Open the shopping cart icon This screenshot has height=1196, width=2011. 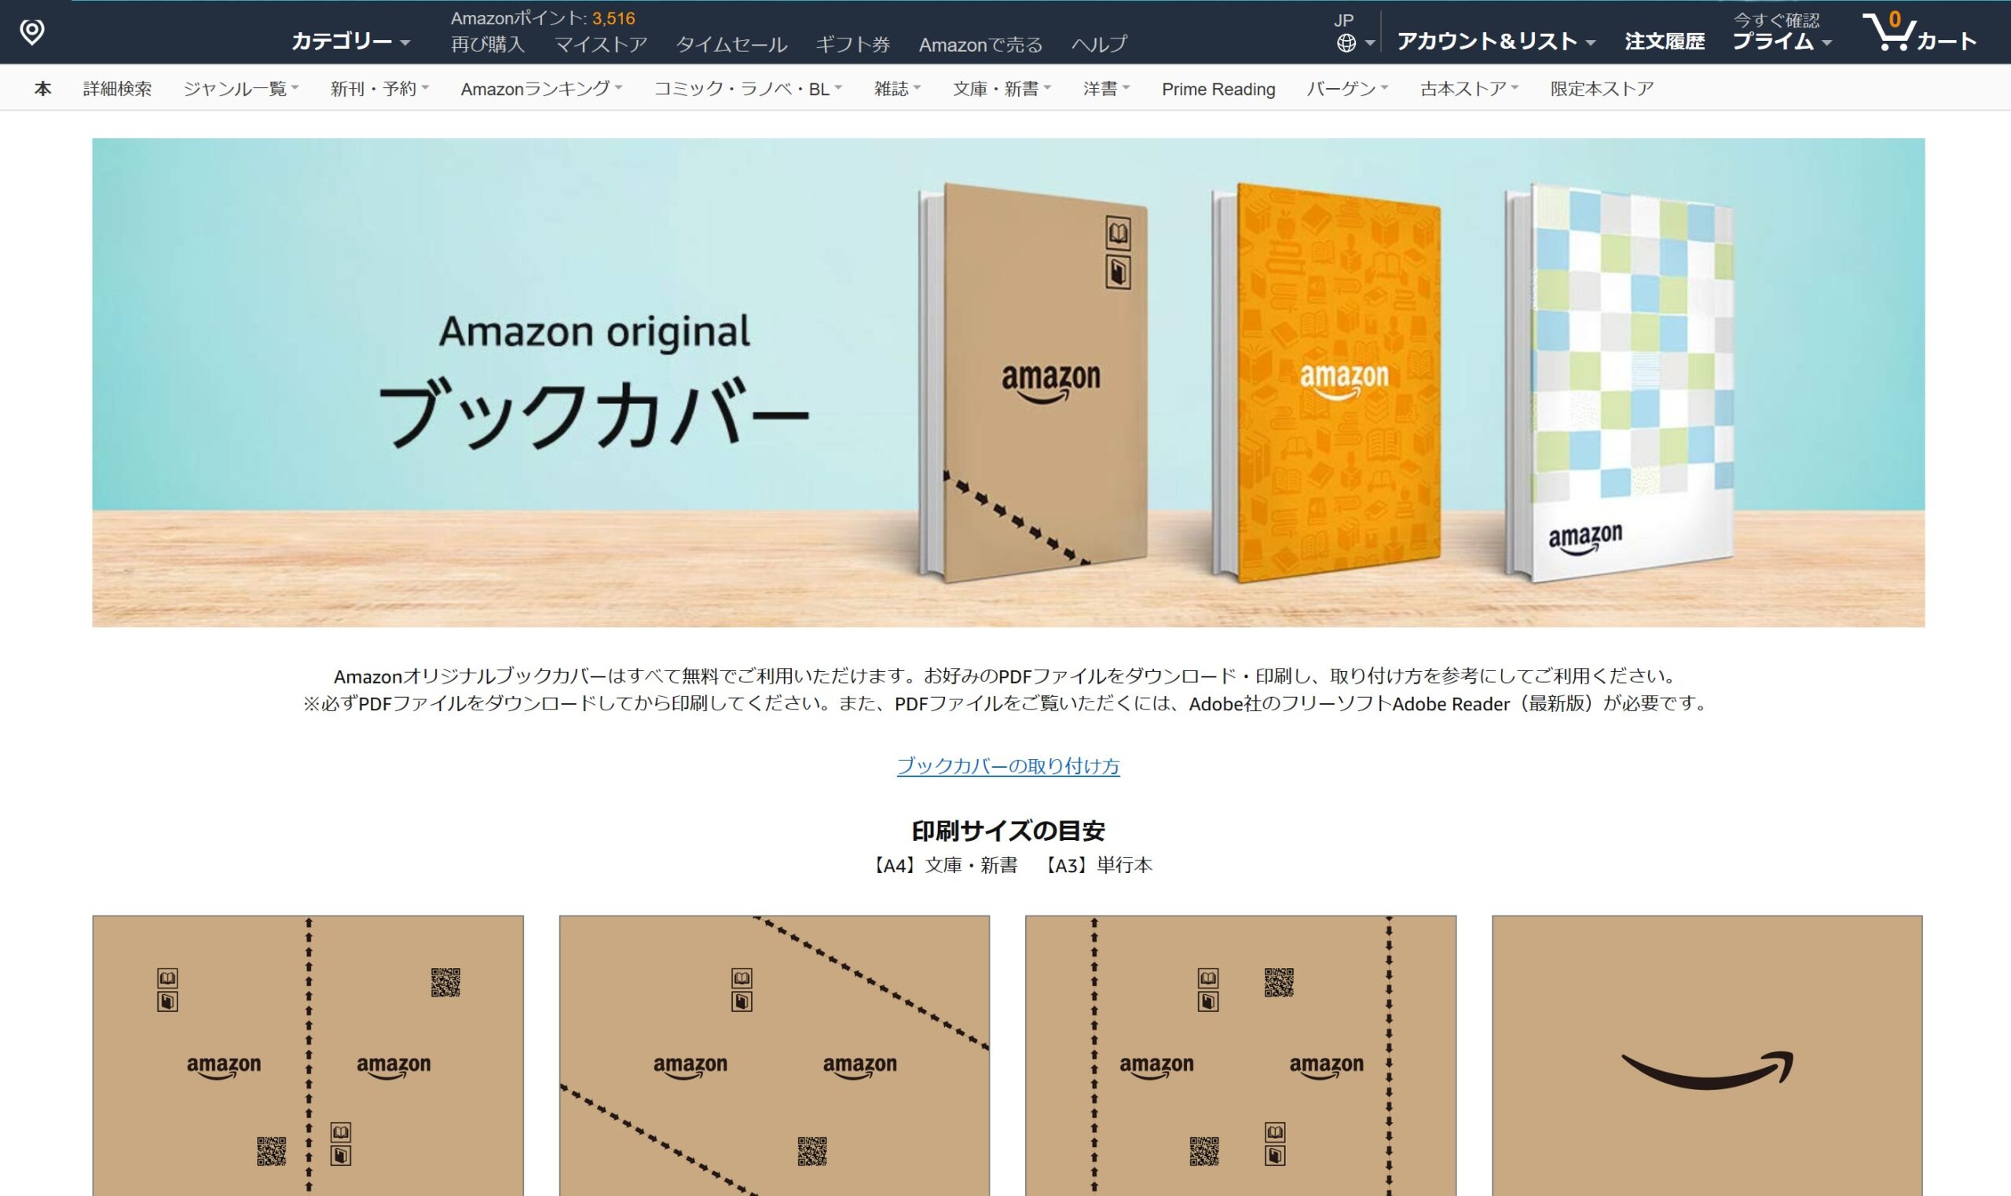pyautogui.click(x=1888, y=32)
